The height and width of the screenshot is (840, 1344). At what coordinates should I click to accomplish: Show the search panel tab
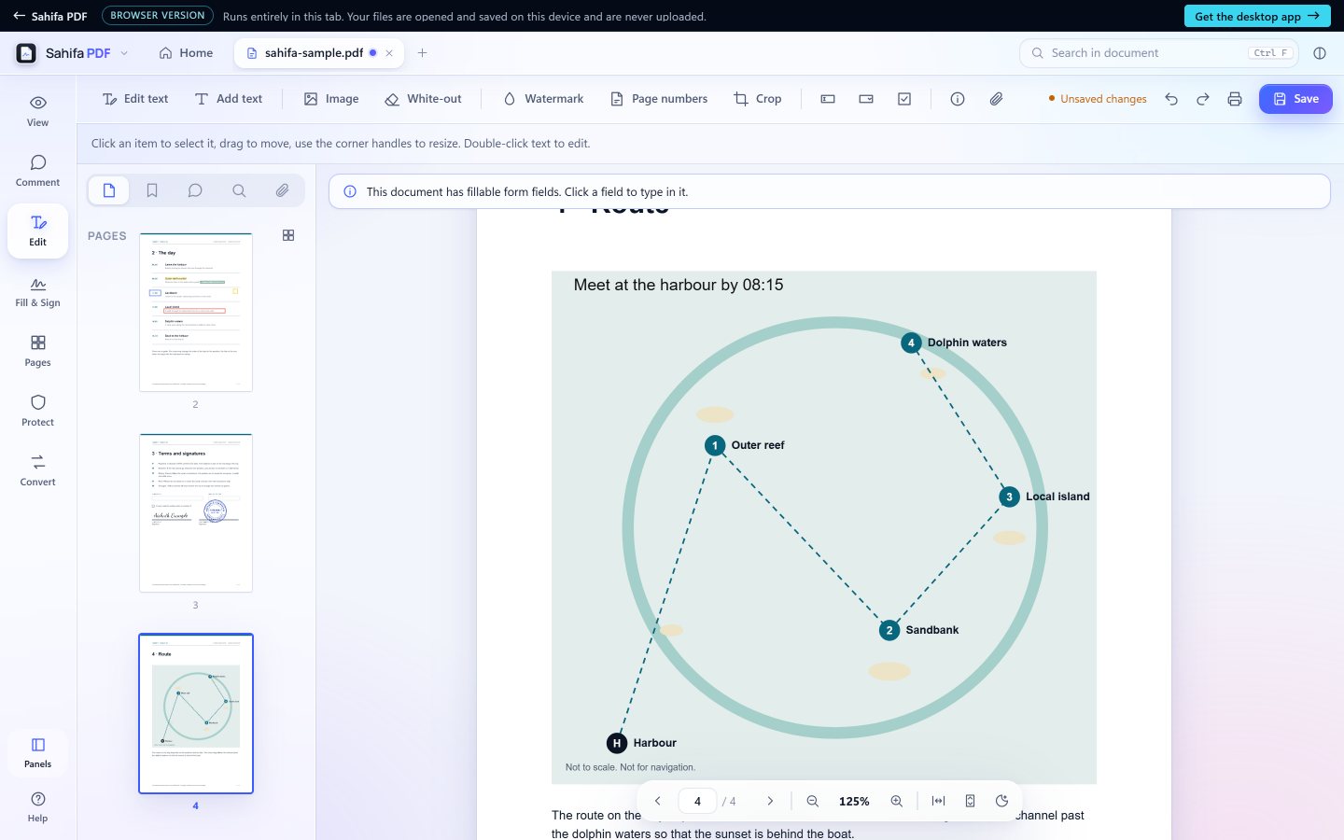coord(239,190)
